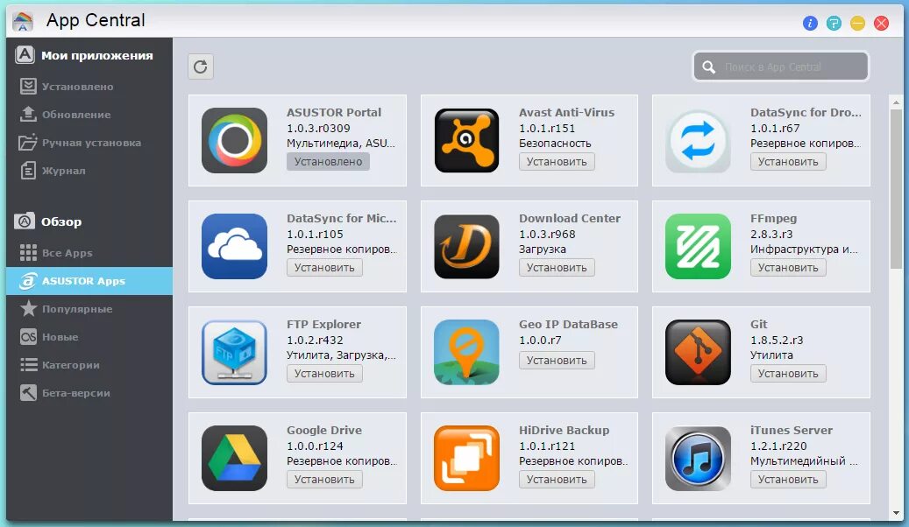Open the ASUSTOR Portal app icon
909x527 pixels.
click(234, 140)
